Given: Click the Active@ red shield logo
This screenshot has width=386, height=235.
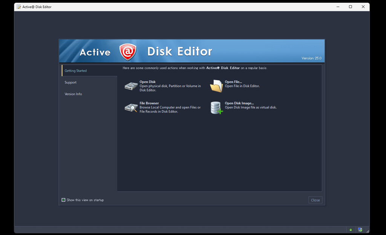Looking at the screenshot, I should pos(128,52).
